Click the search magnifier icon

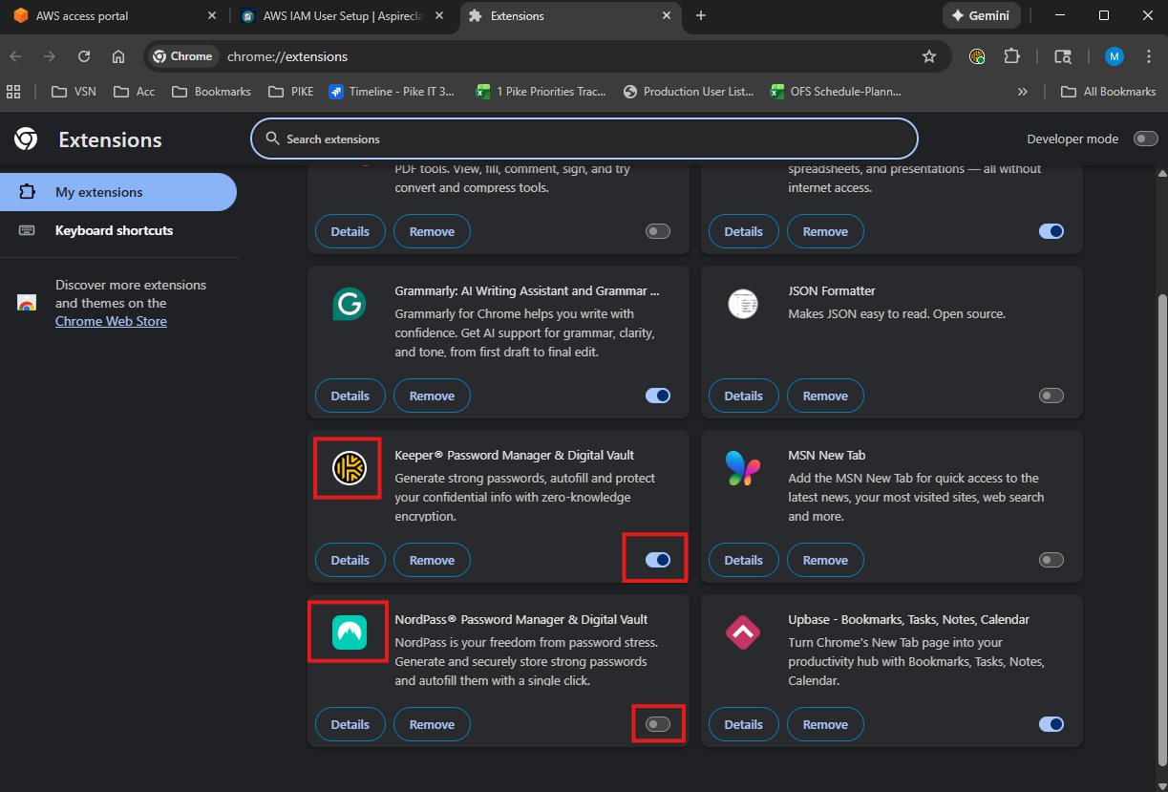point(272,139)
